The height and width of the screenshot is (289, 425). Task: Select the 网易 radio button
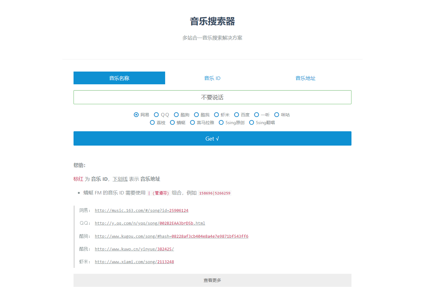click(136, 115)
